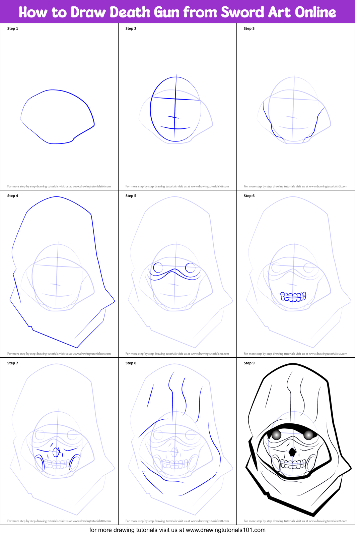Click the "Step 4" label
The width and height of the screenshot is (355, 535).
(x=13, y=196)
